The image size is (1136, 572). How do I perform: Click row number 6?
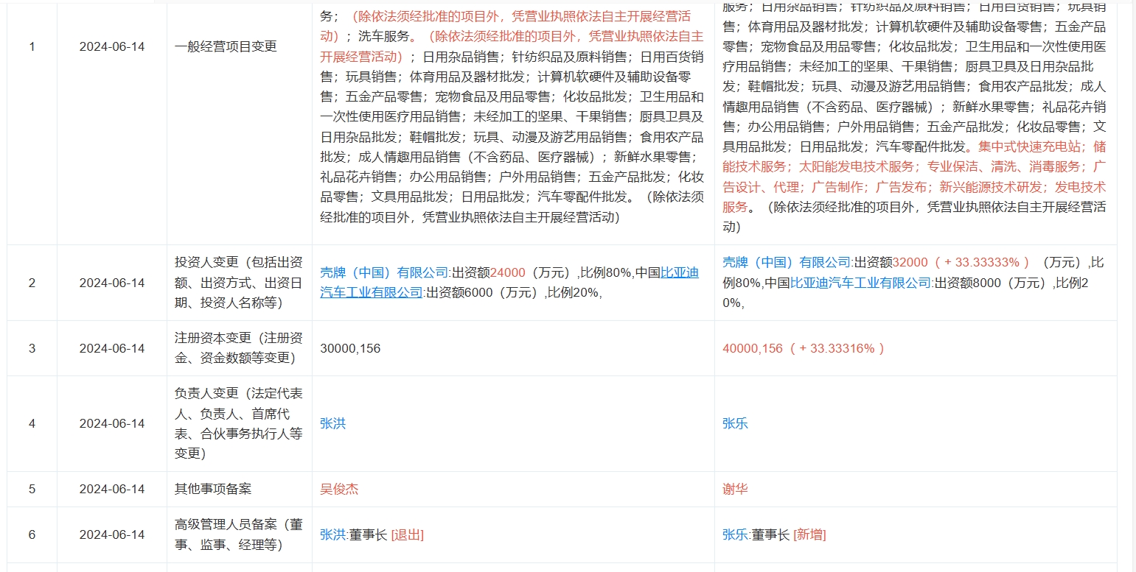click(32, 534)
